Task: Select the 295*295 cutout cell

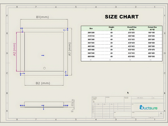Action: tap(151, 40)
